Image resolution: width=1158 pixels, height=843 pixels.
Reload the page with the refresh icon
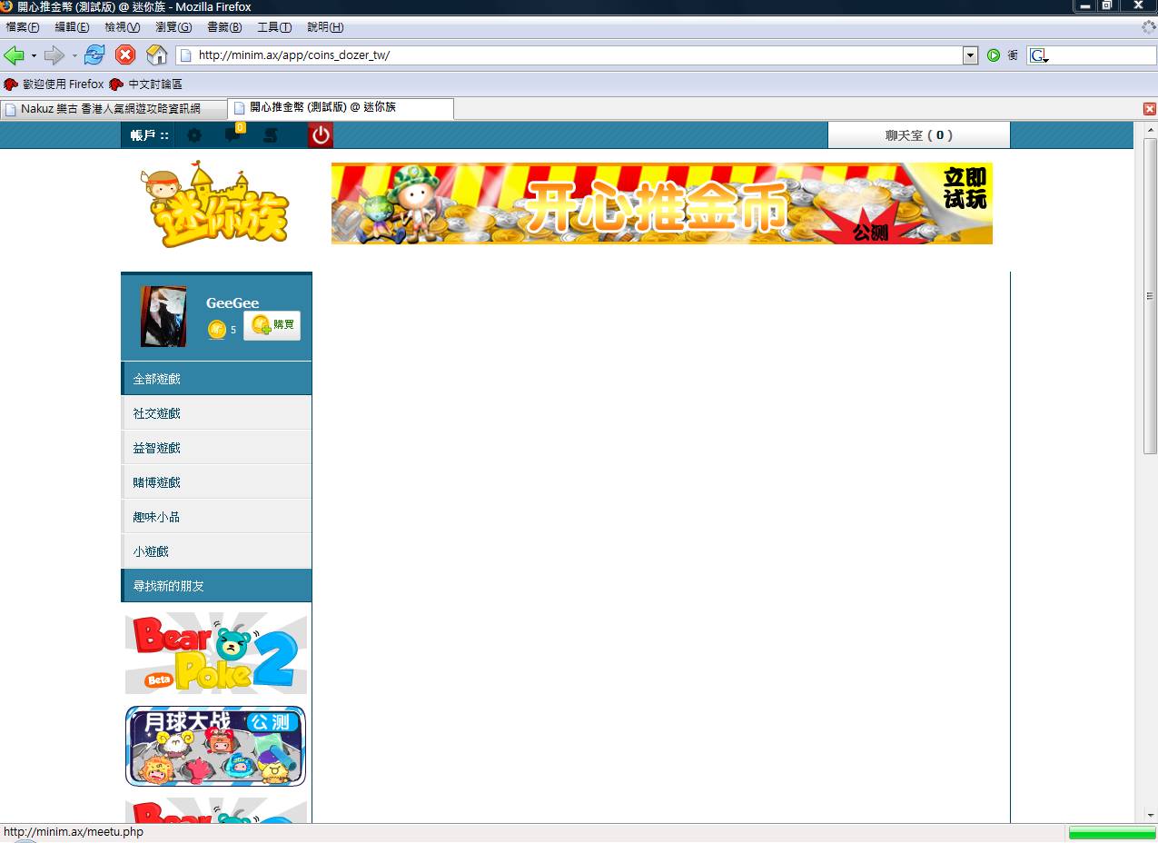[x=94, y=55]
